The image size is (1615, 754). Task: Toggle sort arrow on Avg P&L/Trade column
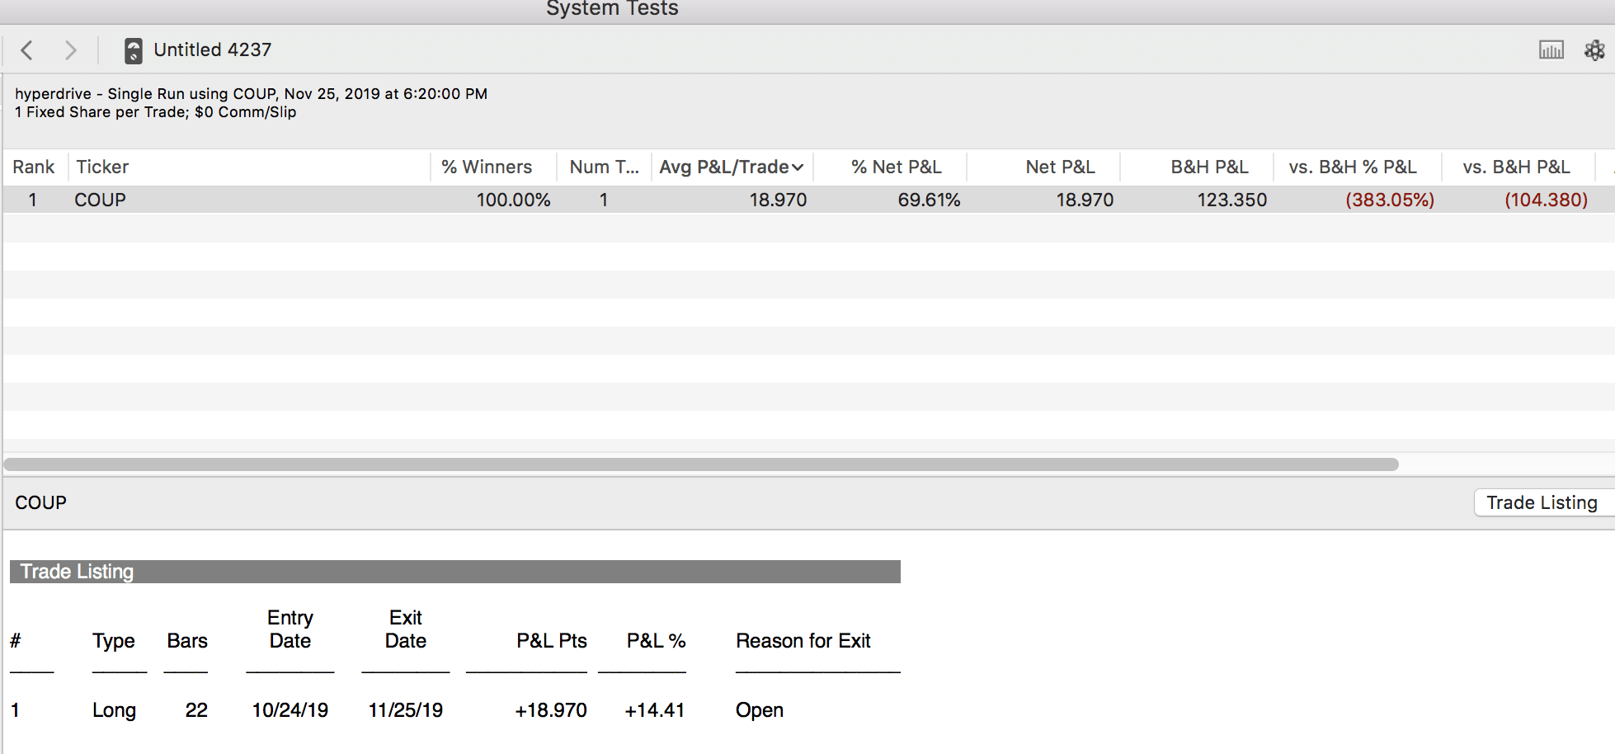coord(798,167)
